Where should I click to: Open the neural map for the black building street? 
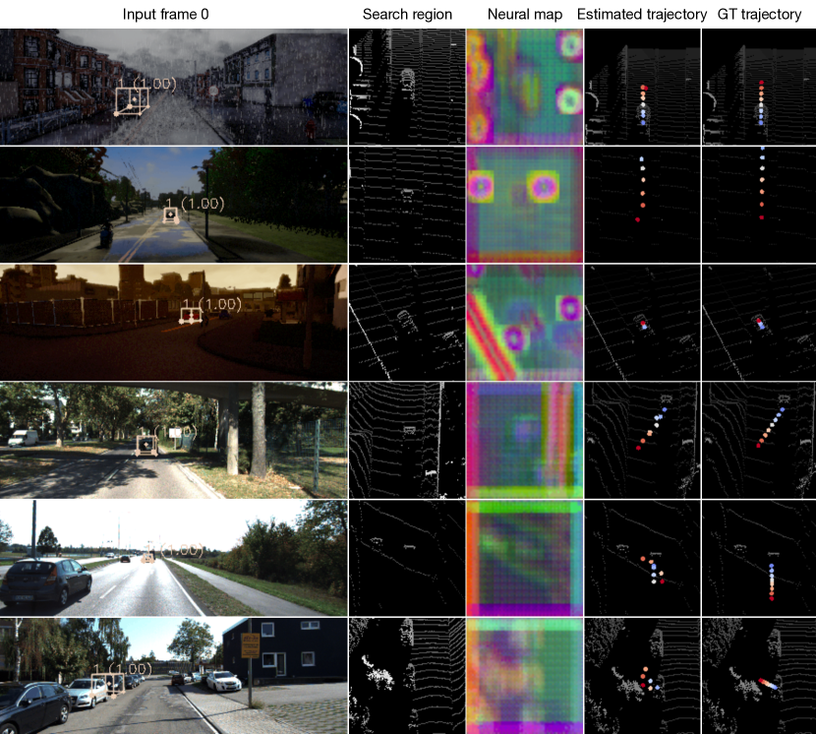(525, 676)
